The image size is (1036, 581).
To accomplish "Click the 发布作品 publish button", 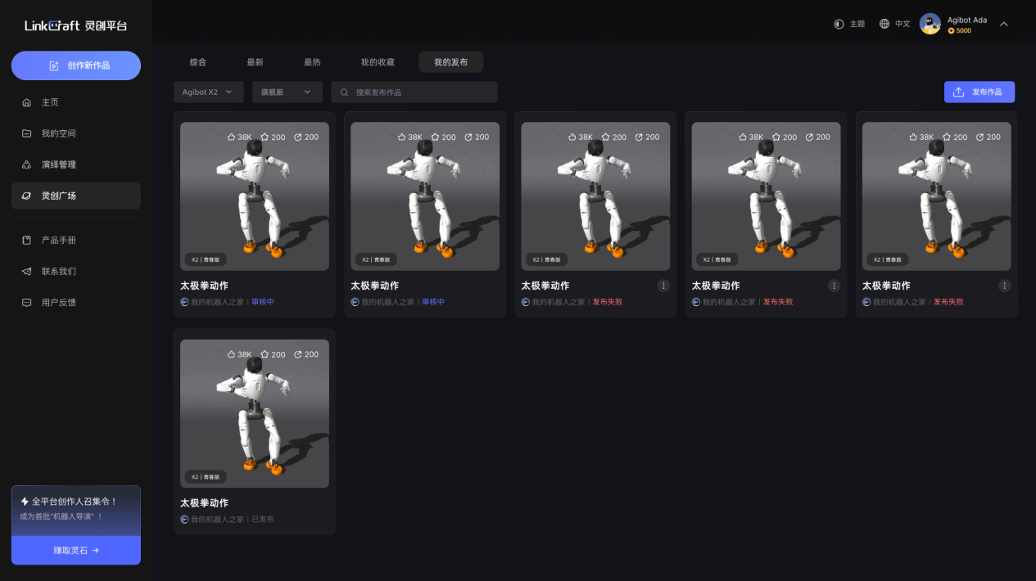I will (979, 92).
